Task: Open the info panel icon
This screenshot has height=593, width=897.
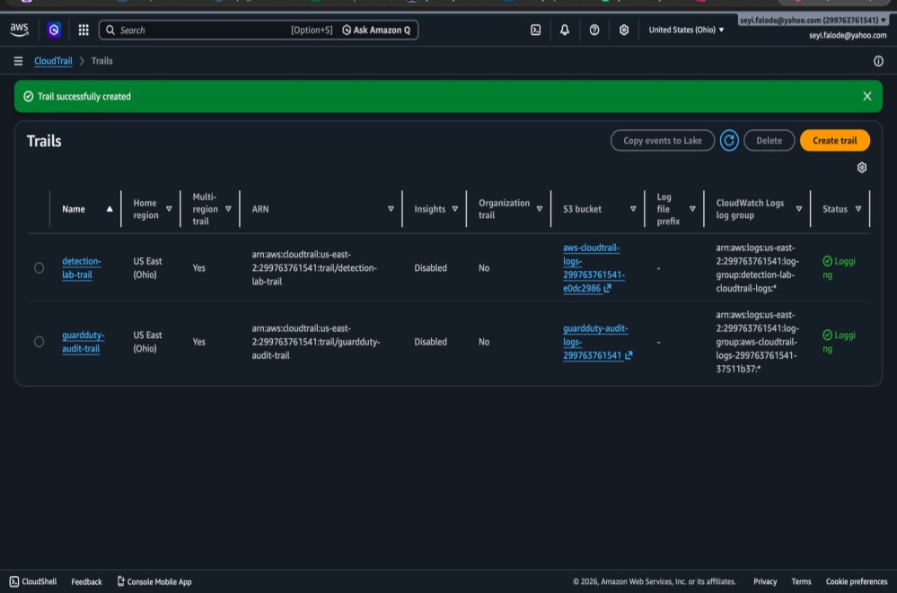Action: [878, 61]
